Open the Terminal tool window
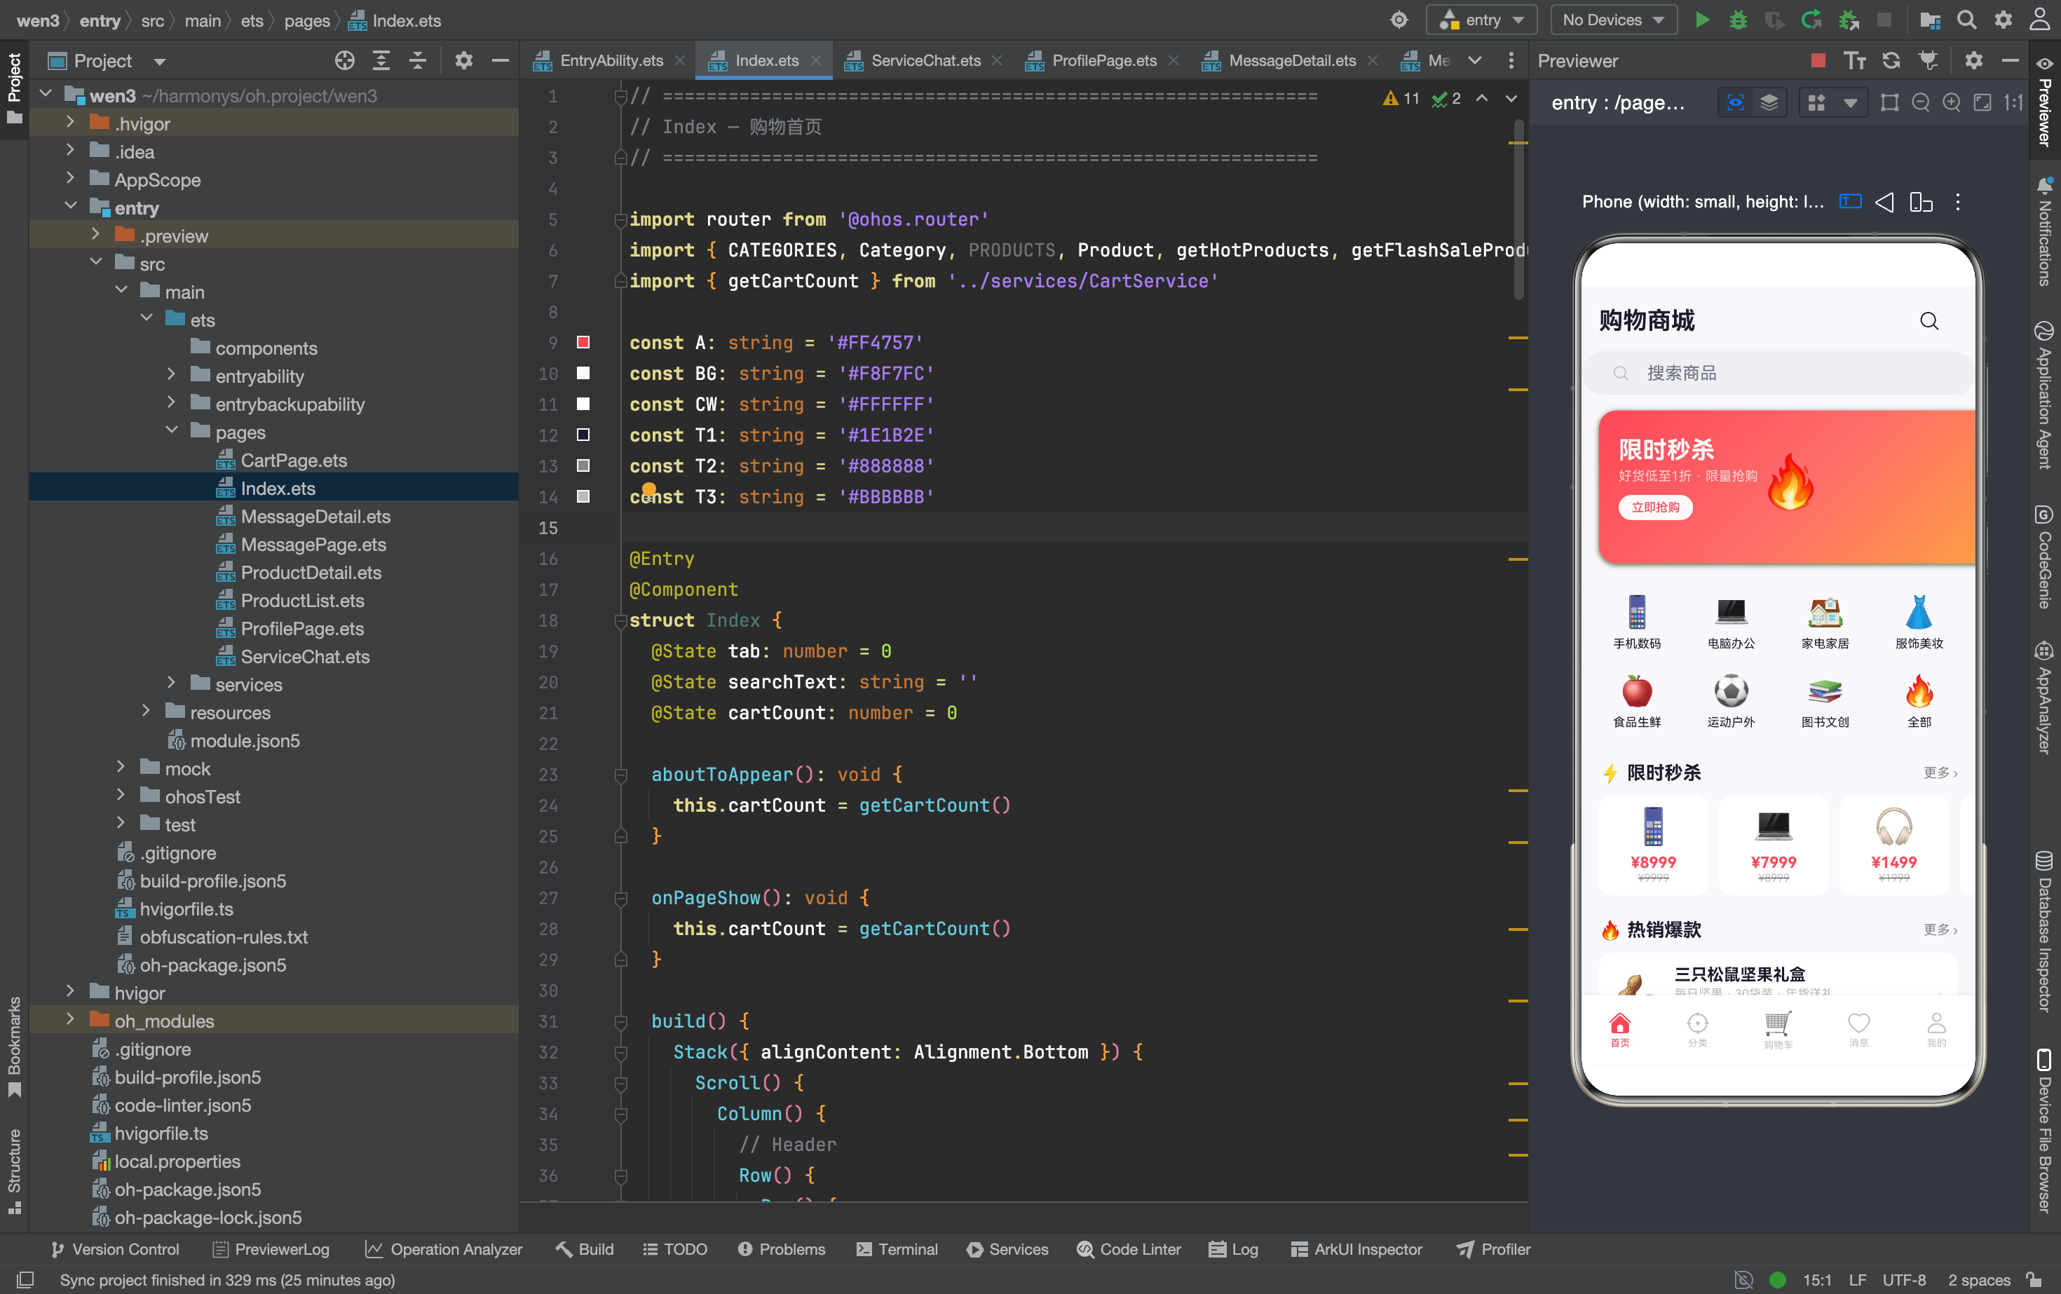 (x=897, y=1250)
